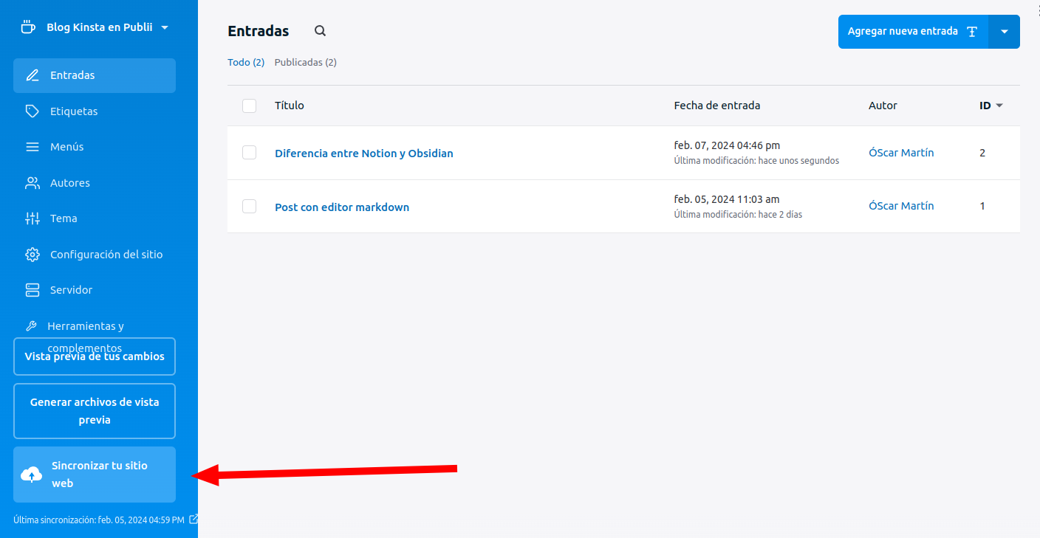Click the Configuración del sitio gear icon
Viewport: 1040px width, 538px height.
[x=32, y=255]
